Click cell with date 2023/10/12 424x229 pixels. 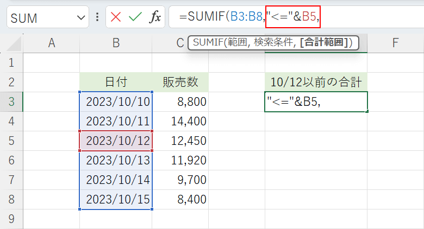click(116, 141)
